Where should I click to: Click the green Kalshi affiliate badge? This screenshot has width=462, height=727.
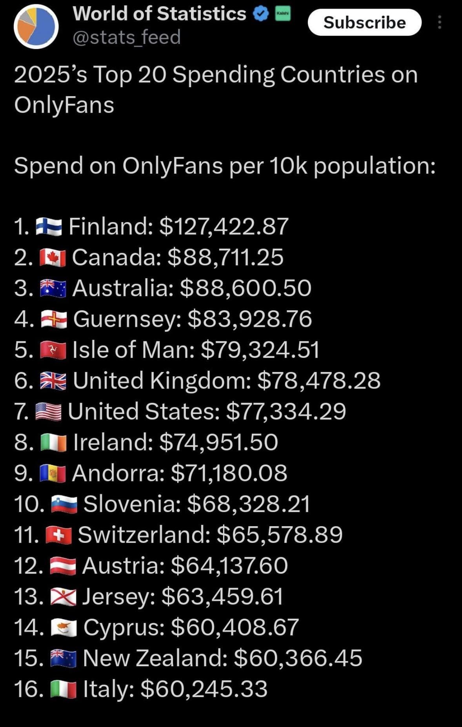coord(283,14)
